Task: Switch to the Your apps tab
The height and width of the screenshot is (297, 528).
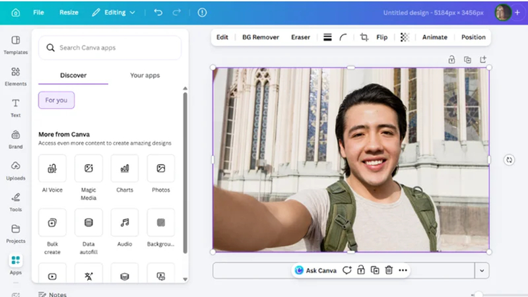Action: pyautogui.click(x=145, y=75)
